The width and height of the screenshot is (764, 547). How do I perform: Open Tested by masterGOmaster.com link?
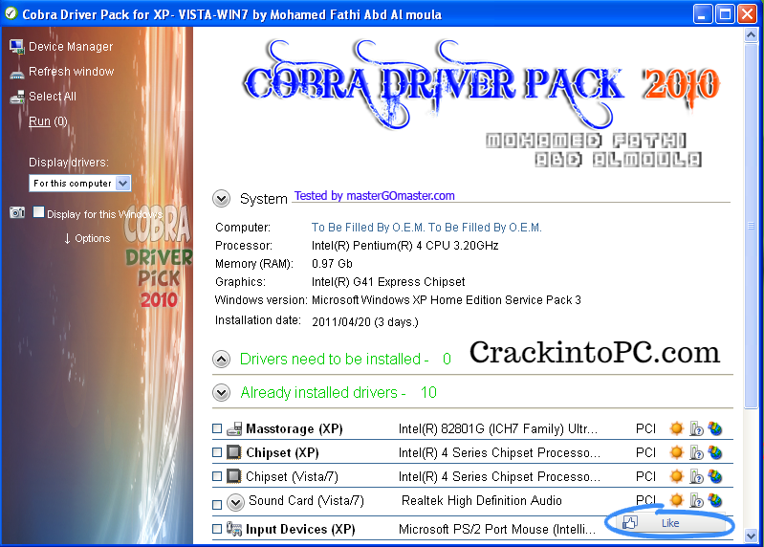click(374, 196)
